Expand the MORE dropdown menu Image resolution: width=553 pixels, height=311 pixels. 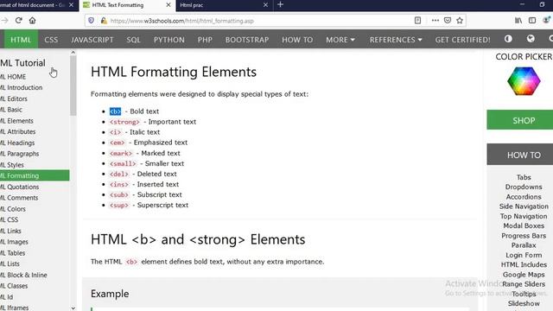[x=340, y=40]
